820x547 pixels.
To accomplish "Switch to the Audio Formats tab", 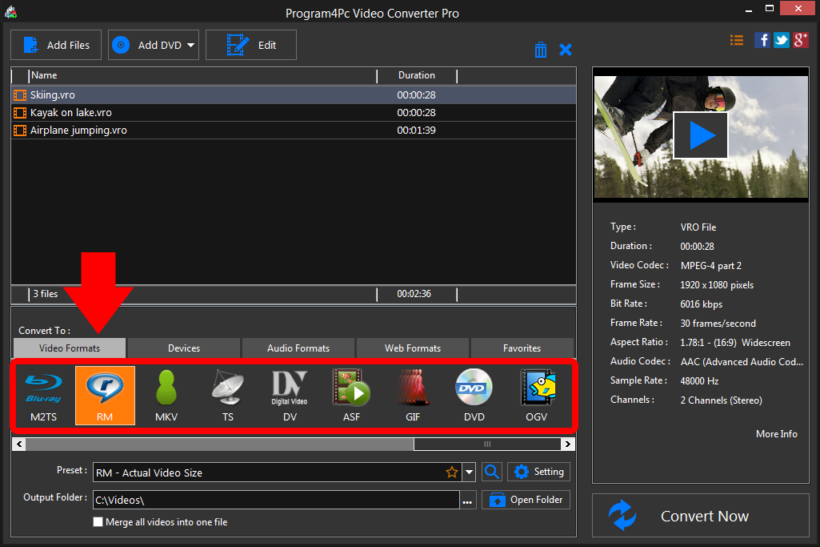I will point(298,348).
